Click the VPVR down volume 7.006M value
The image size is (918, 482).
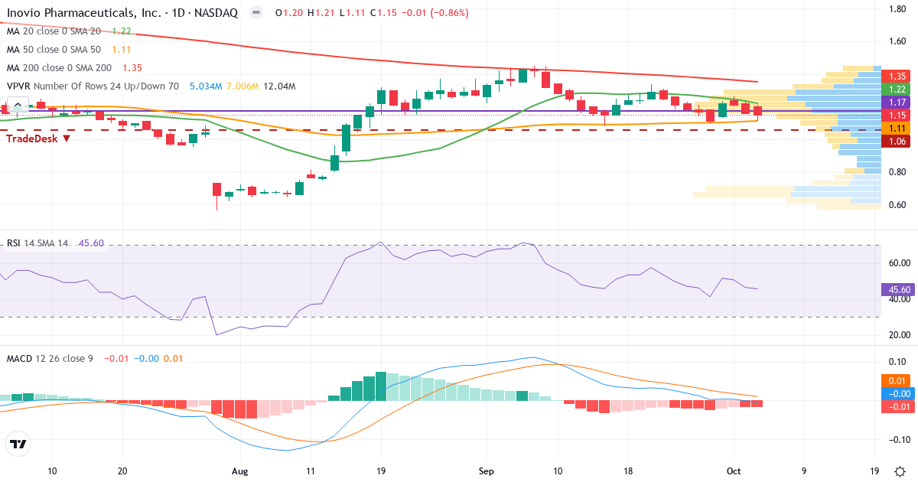pyautogui.click(x=243, y=86)
